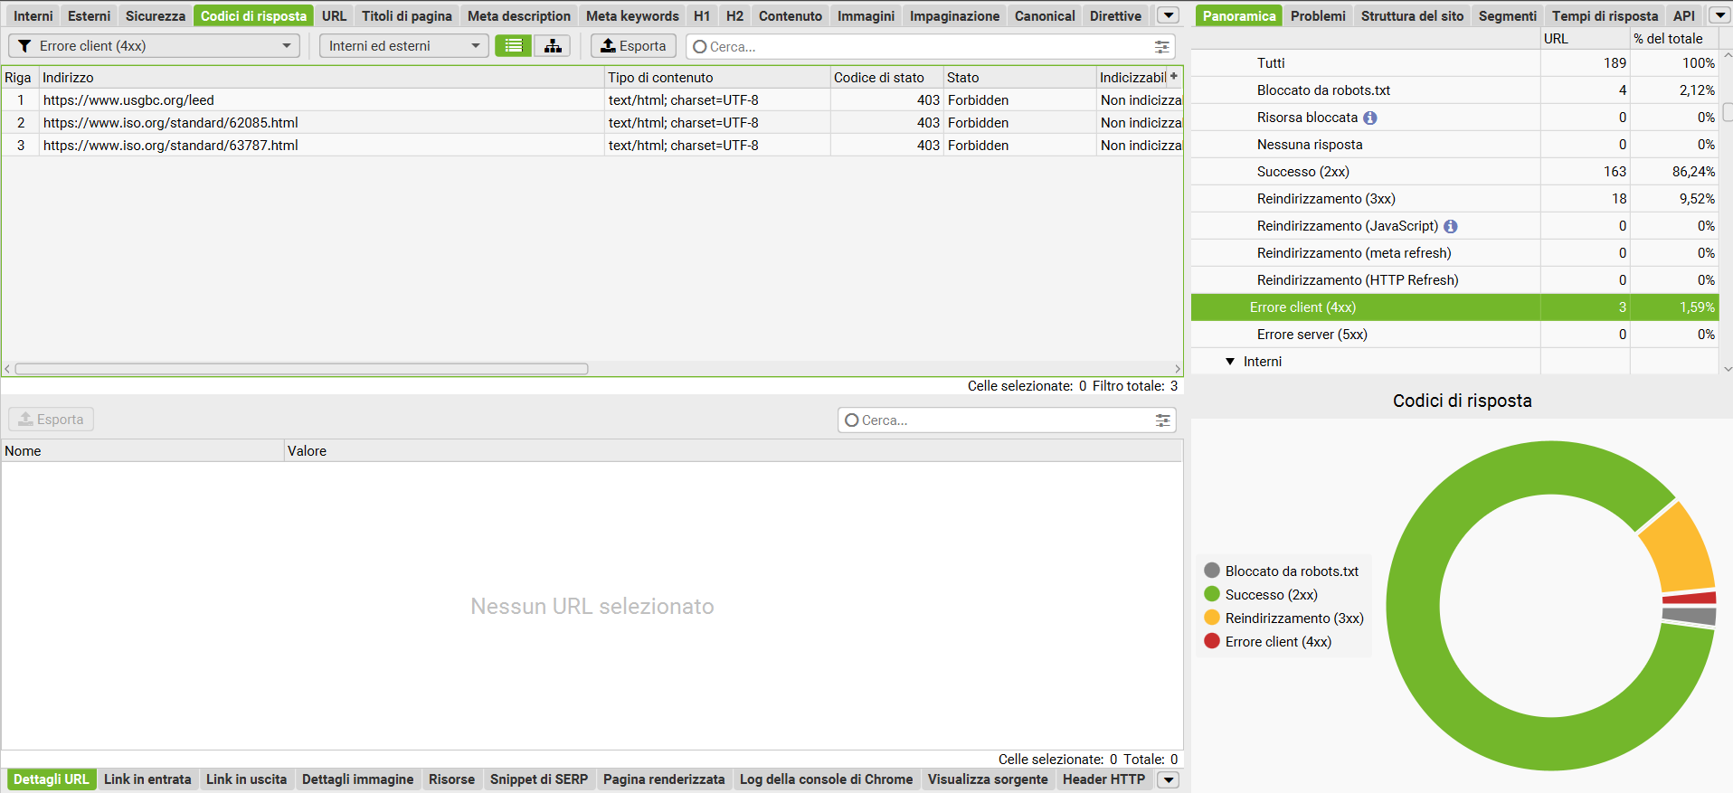This screenshot has width=1733, height=793.
Task: Switch to list view mode
Action: pyautogui.click(x=513, y=45)
